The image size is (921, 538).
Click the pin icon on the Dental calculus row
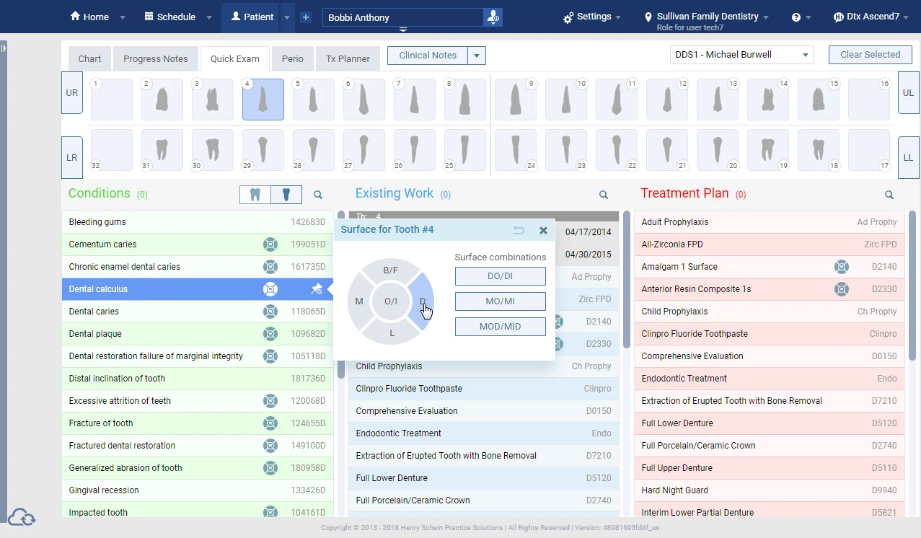(316, 288)
